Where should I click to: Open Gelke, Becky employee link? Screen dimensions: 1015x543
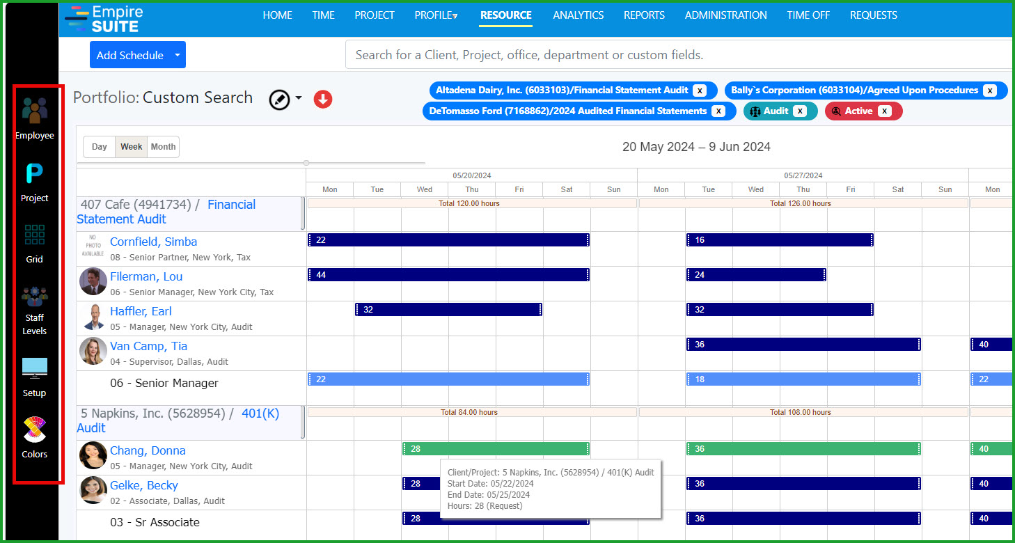click(144, 485)
